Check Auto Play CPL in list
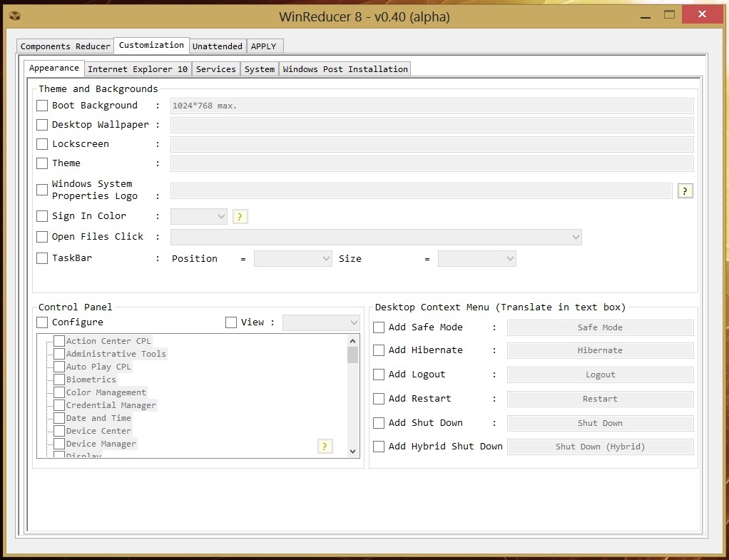Image resolution: width=729 pixels, height=560 pixels. click(59, 367)
